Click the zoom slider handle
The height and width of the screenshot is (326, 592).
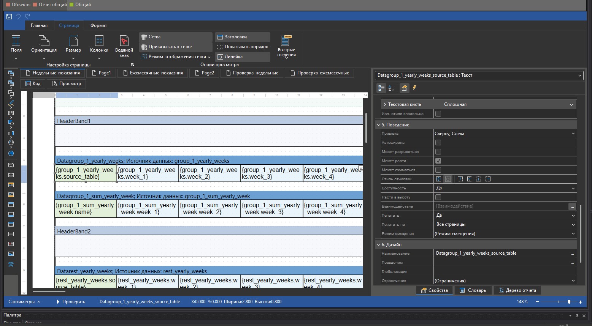coord(569,302)
